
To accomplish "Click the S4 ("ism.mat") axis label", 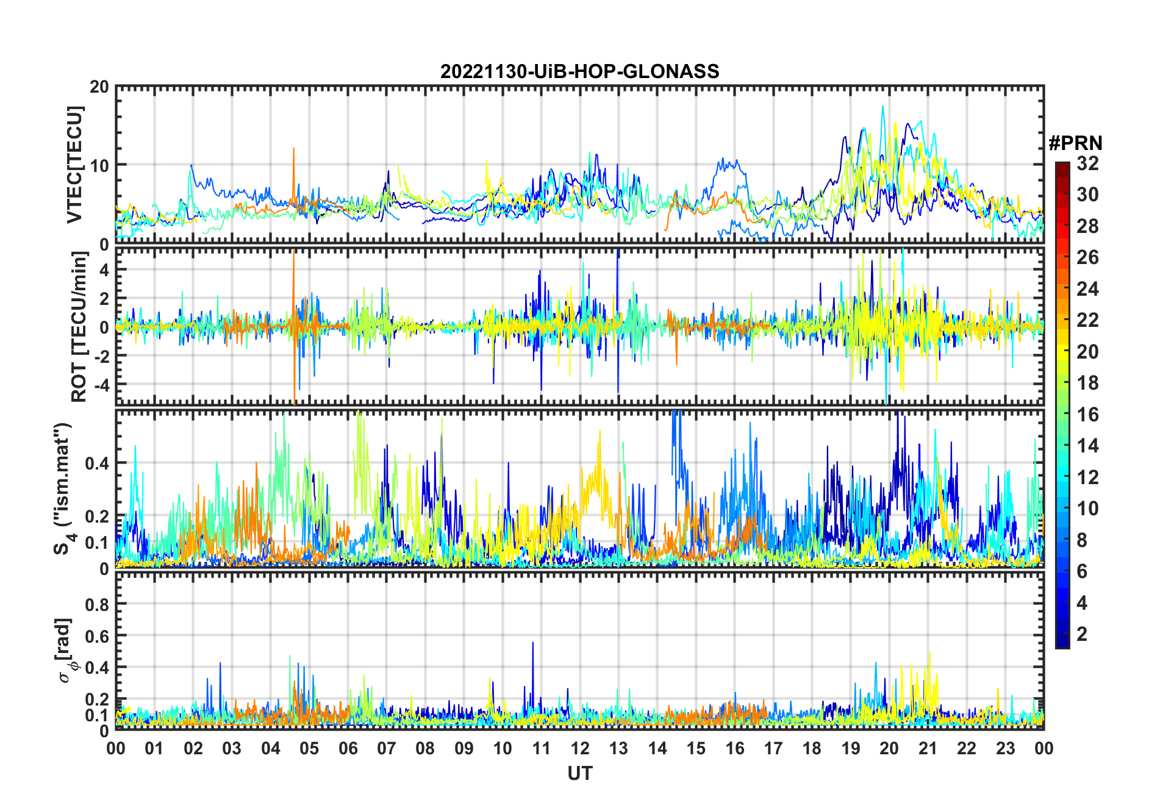I will (62, 488).
